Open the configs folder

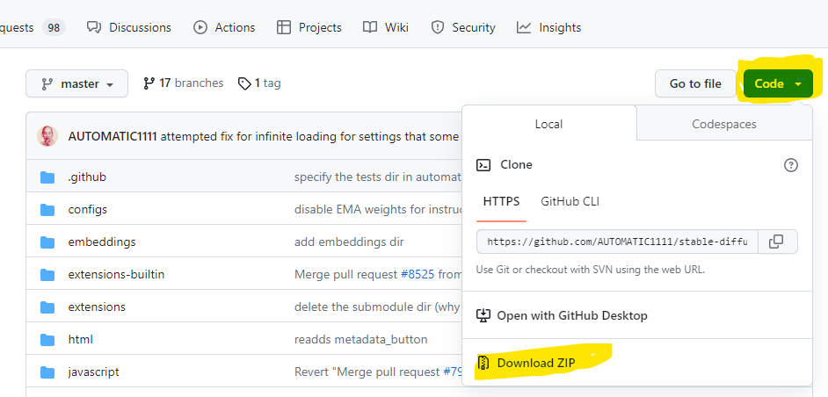88,210
